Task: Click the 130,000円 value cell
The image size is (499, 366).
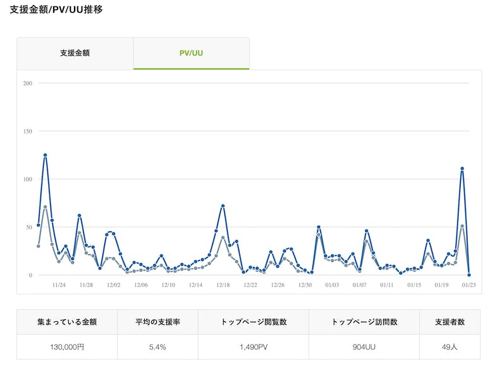Action: tap(66, 346)
